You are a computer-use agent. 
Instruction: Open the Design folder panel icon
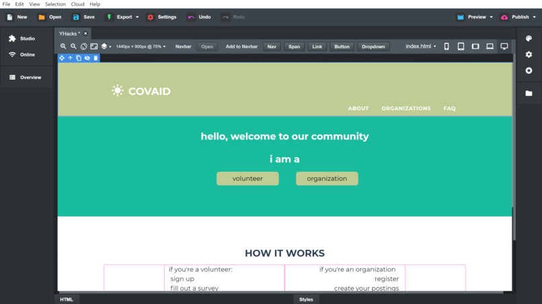(x=529, y=93)
